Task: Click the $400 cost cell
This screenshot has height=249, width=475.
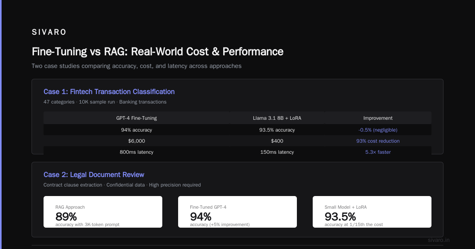Action: (x=277, y=141)
